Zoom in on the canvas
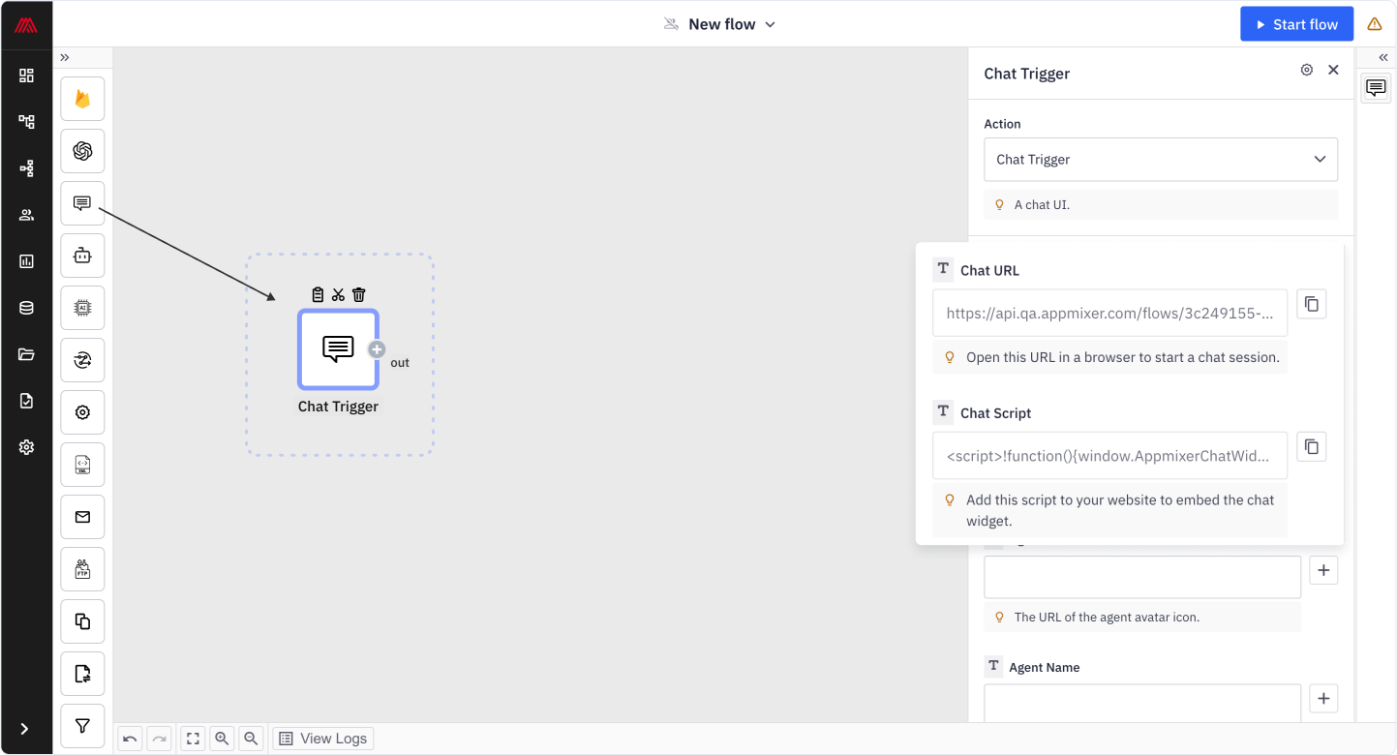The width and height of the screenshot is (1397, 755). [222, 739]
